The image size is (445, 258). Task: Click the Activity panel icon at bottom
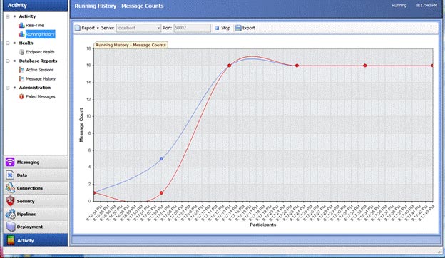(x=11, y=240)
